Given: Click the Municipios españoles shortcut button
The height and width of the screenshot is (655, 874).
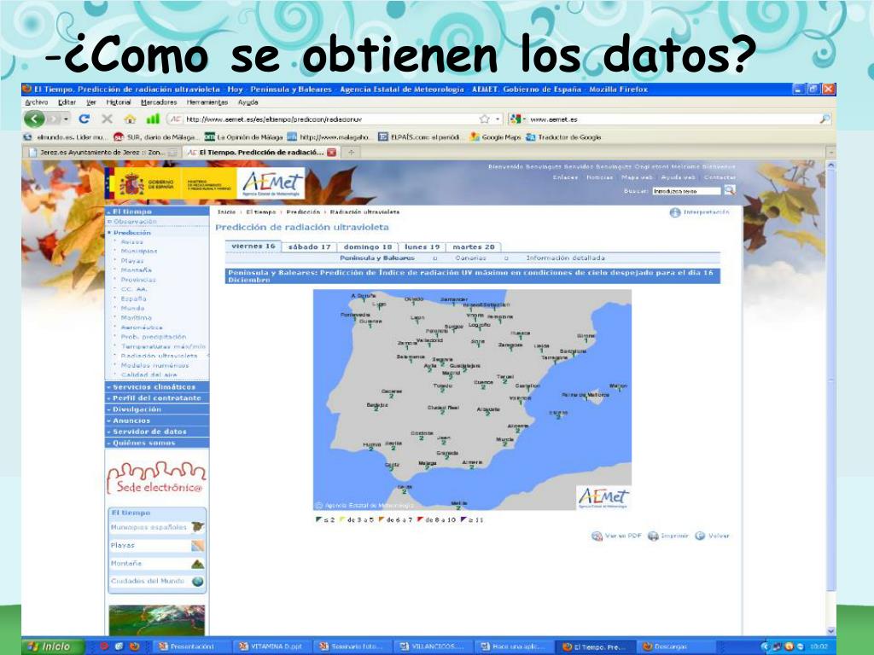Looking at the screenshot, I should 156,527.
